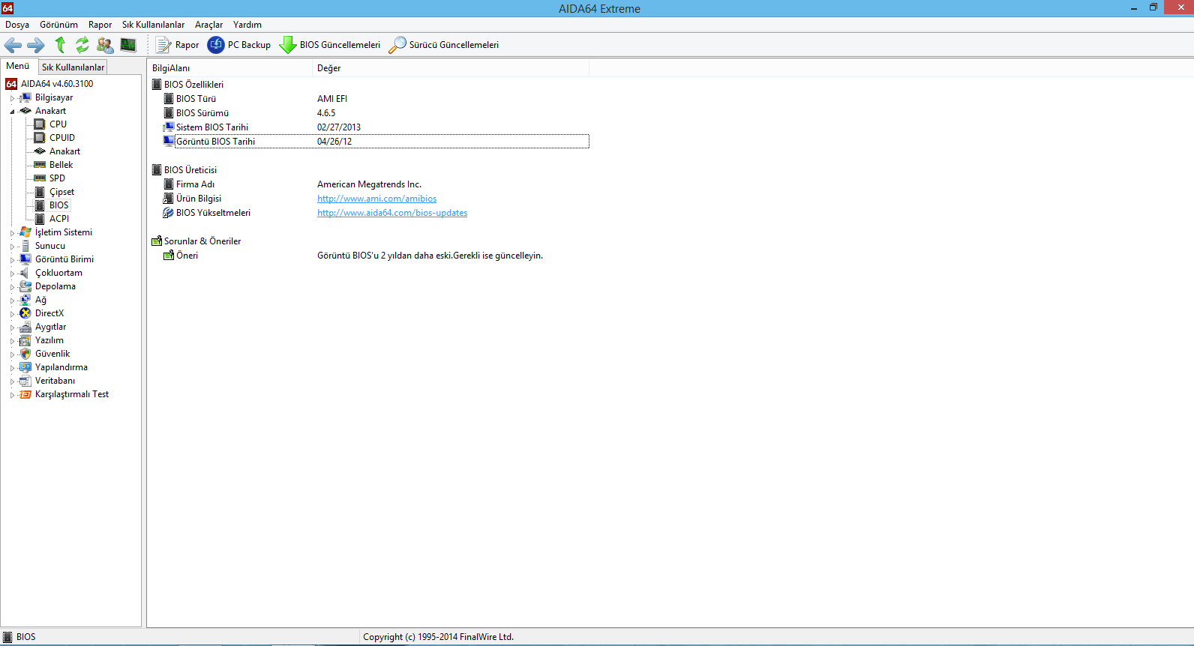
Task: Select the ACPI icon in tree
Action: point(40,219)
